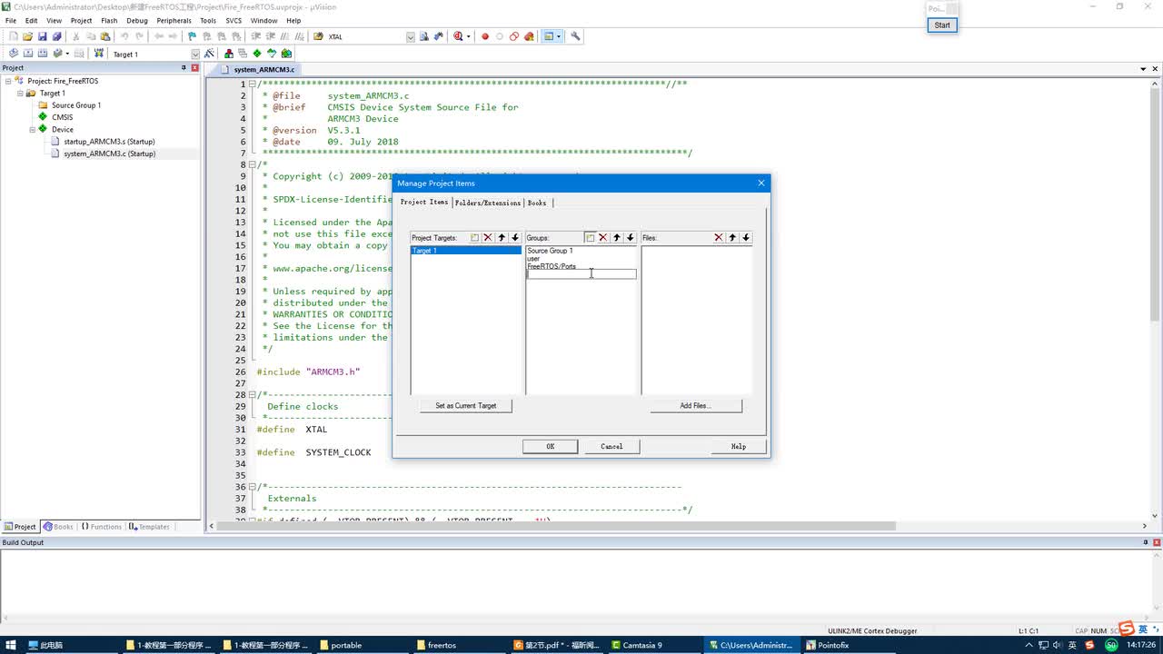Screen dimensions: 1163x654
Task: Click the Rebuild all target files icon
Action: coord(42,54)
